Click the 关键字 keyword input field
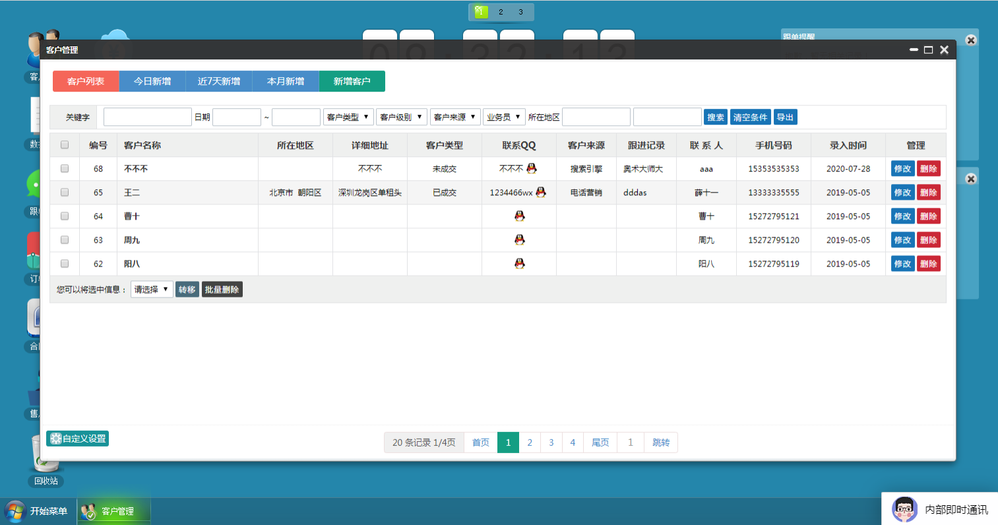The height and width of the screenshot is (525, 998). point(148,117)
